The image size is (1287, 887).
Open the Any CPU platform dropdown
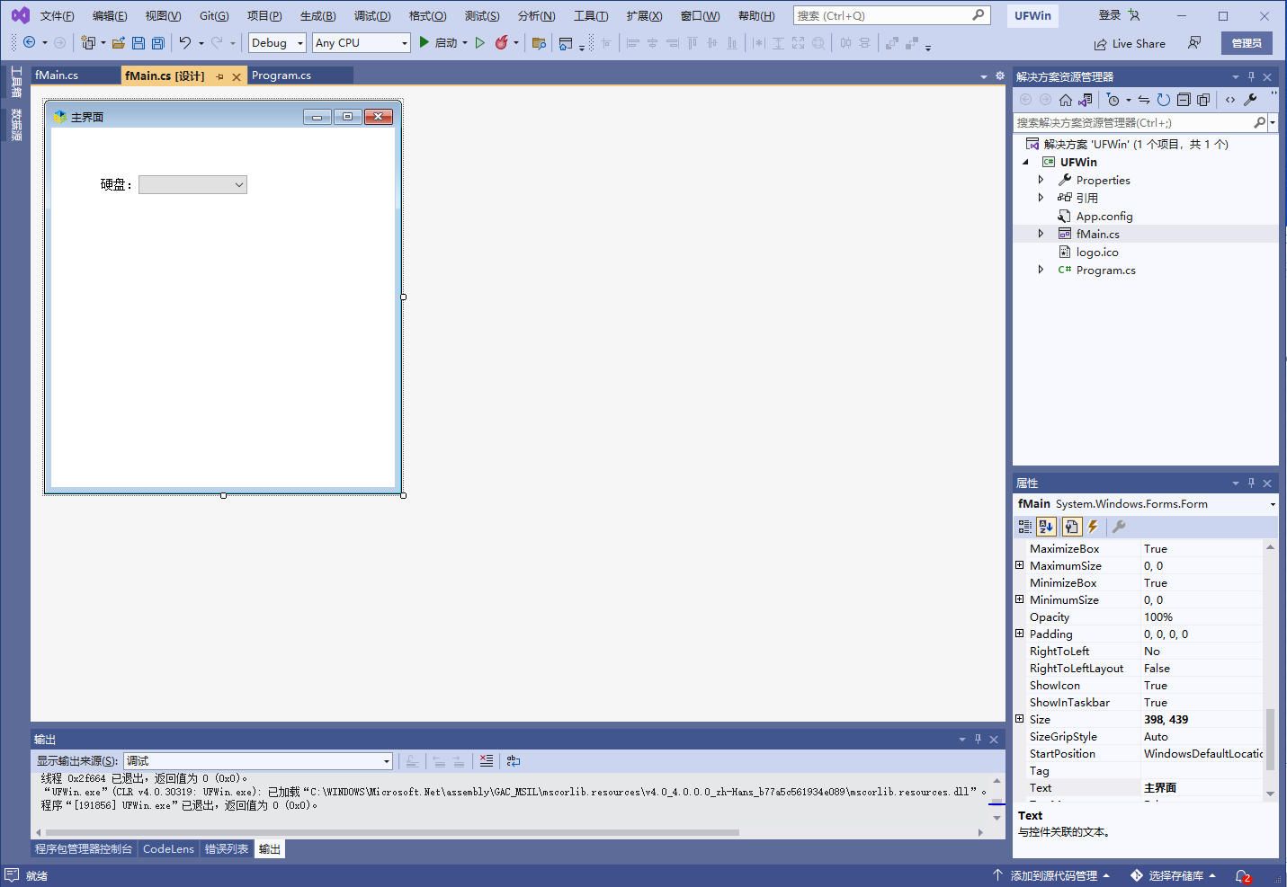pos(404,42)
